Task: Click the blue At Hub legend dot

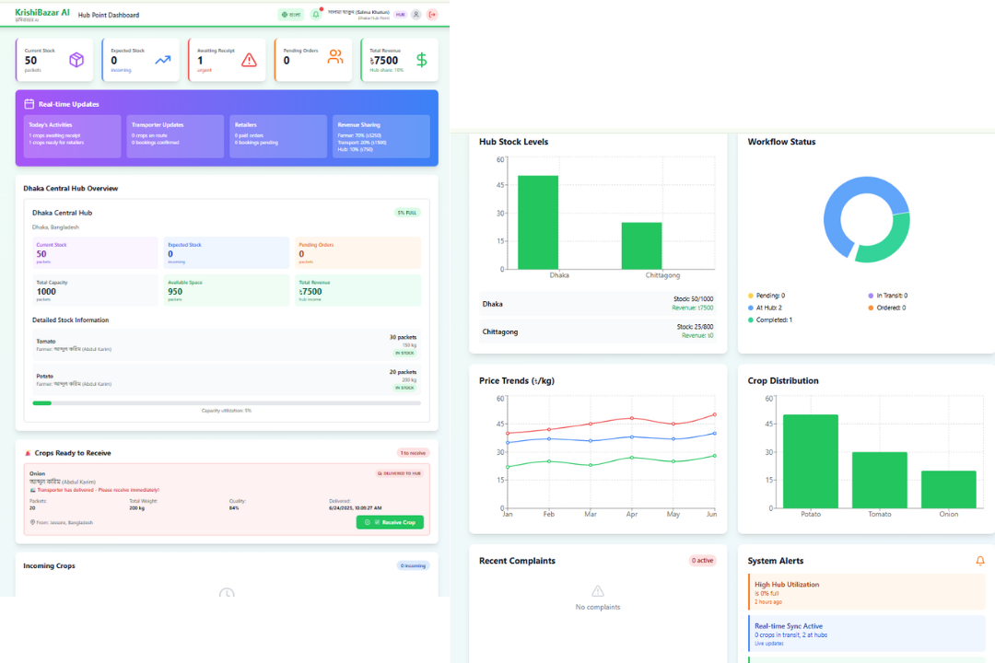Action: [751, 308]
